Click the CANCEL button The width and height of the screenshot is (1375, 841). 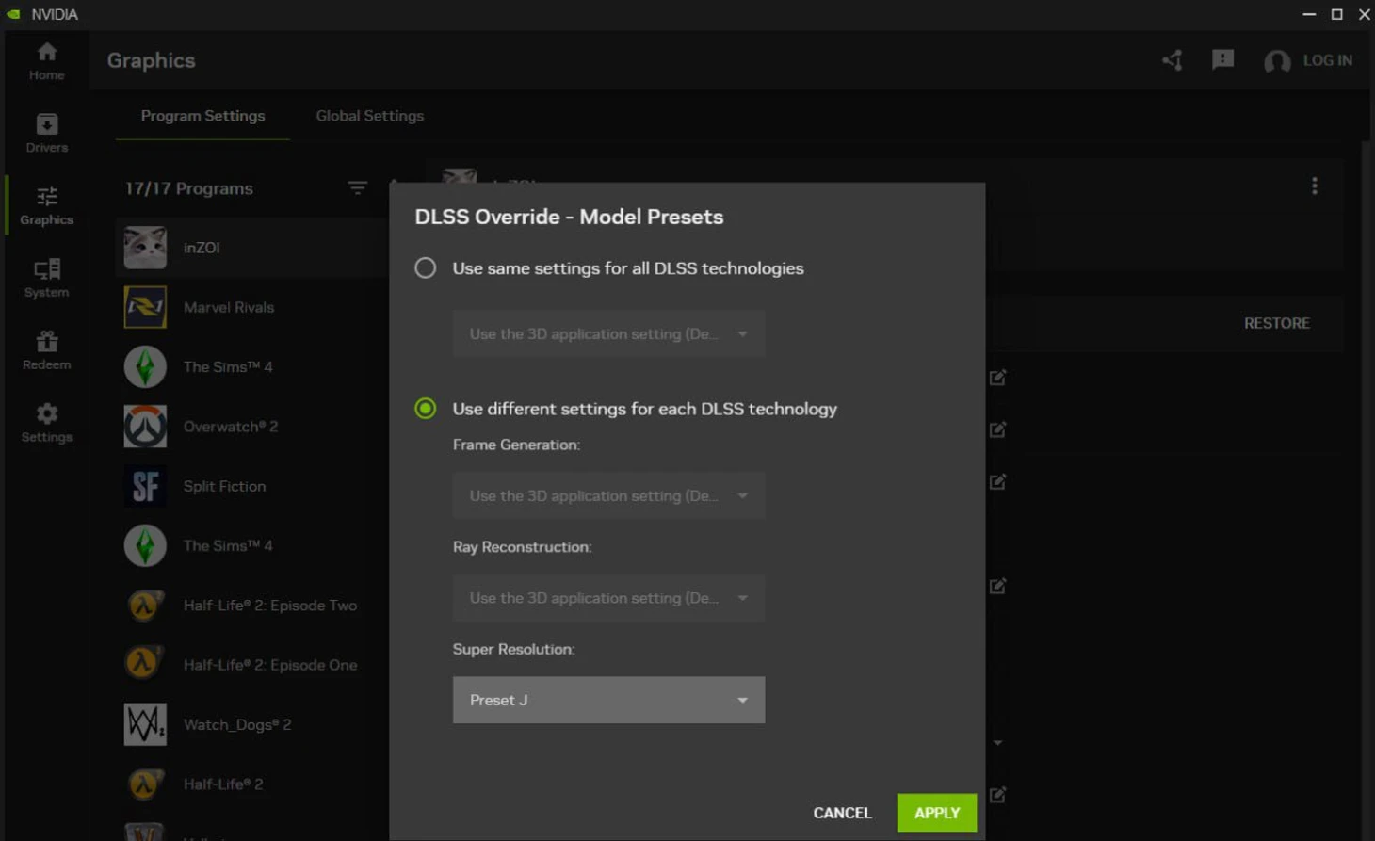coord(842,813)
